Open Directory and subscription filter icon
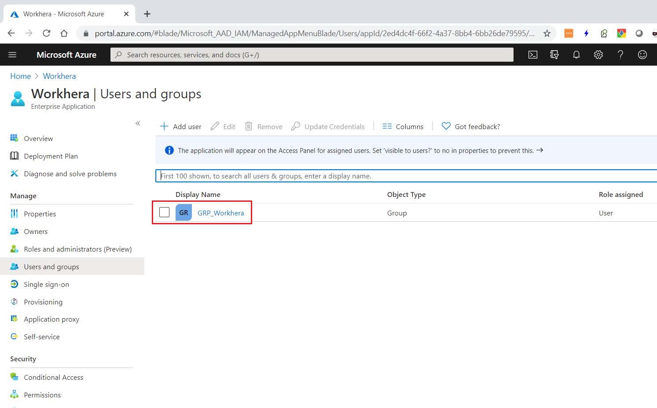 (x=554, y=55)
